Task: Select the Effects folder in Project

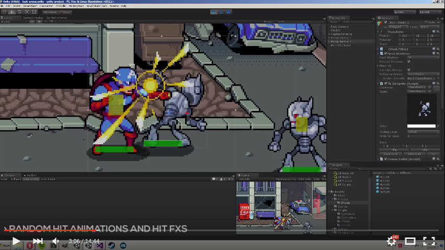Action: [344, 203]
